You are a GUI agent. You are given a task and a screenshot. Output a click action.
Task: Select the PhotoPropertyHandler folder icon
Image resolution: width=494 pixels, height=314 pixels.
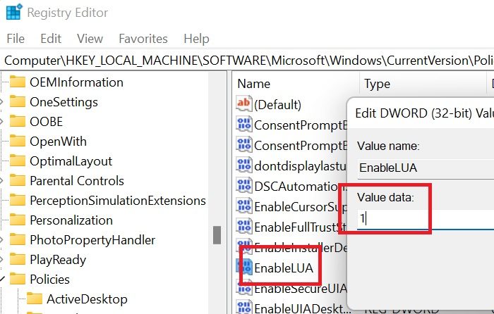point(18,240)
